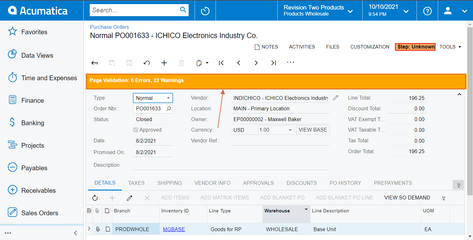Viewport: 473px width, 240px height.
Task: Click the Vendor Ref. input field
Action: (x=280, y=140)
